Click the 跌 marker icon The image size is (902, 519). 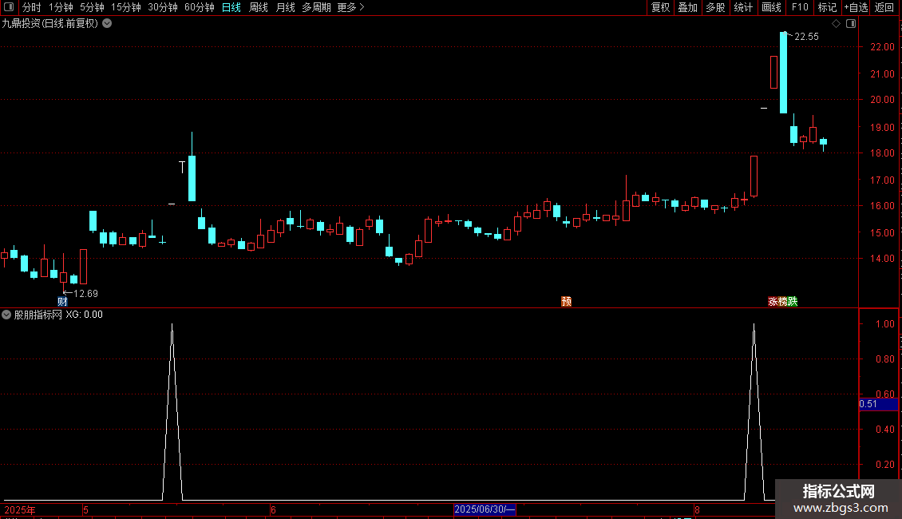(793, 302)
